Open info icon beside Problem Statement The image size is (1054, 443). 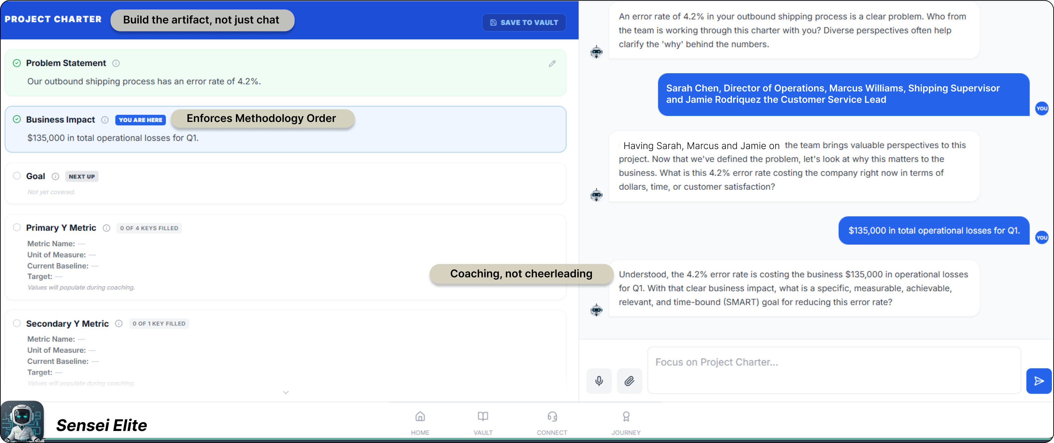pos(116,63)
